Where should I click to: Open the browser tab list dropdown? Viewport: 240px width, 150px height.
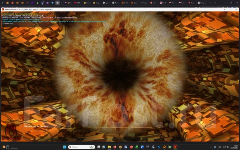click(x=215, y=3)
